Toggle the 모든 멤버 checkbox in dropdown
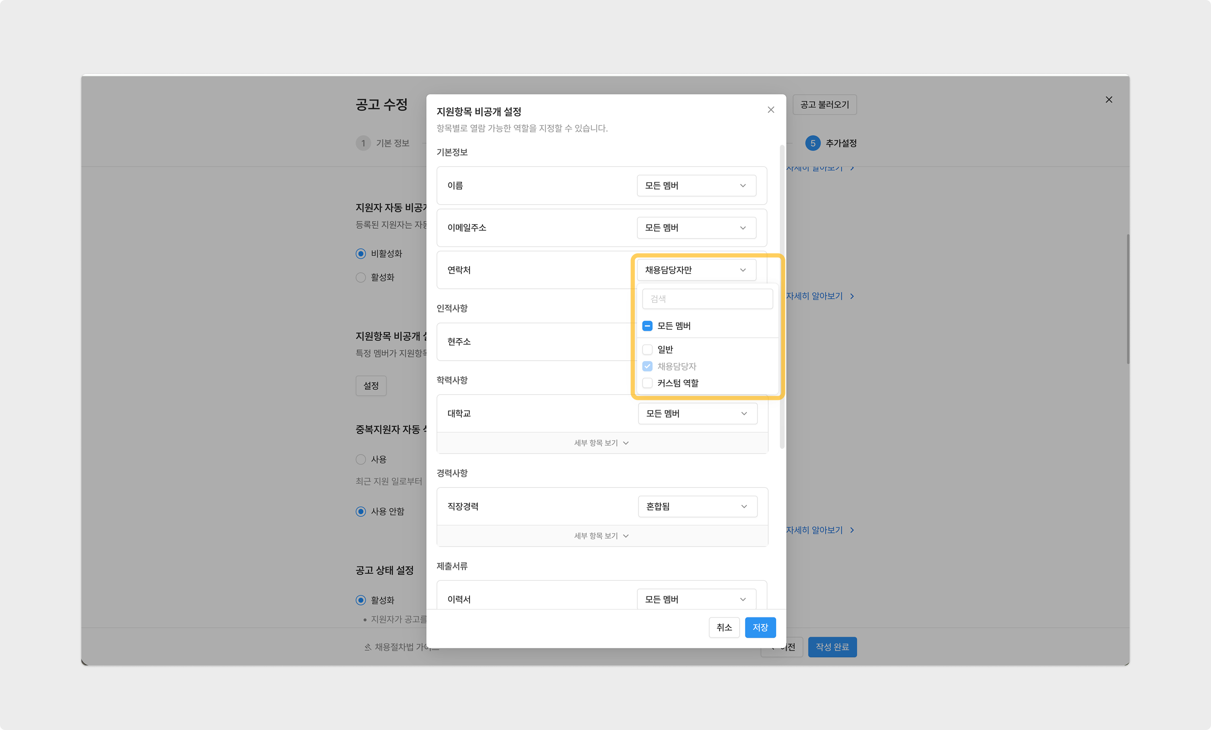The image size is (1211, 730). 647,326
